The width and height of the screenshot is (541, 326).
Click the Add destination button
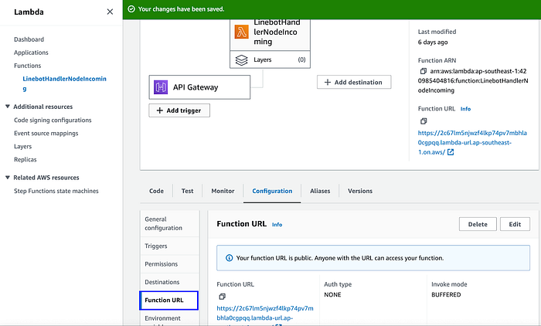point(354,82)
